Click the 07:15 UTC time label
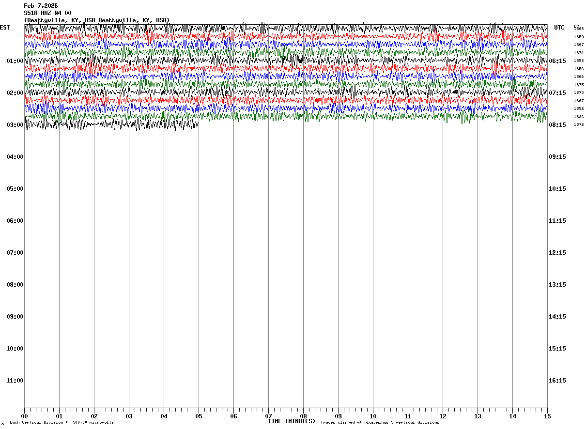586x429 pixels. pyautogui.click(x=557, y=93)
